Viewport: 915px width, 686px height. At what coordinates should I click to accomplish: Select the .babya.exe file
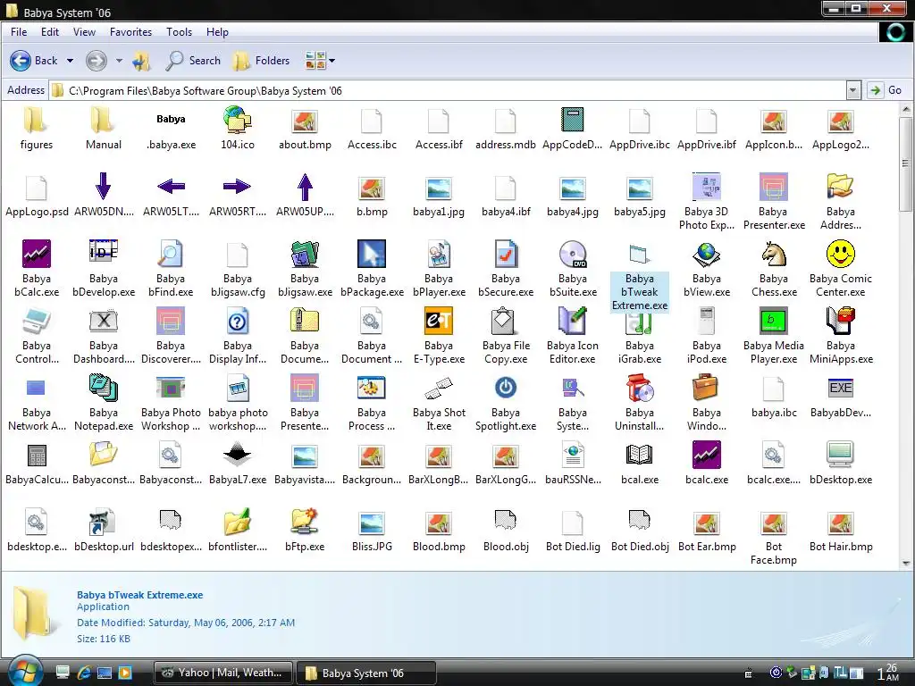(171, 121)
